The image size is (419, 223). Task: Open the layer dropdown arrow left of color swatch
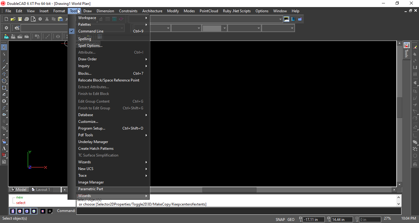[199, 28]
